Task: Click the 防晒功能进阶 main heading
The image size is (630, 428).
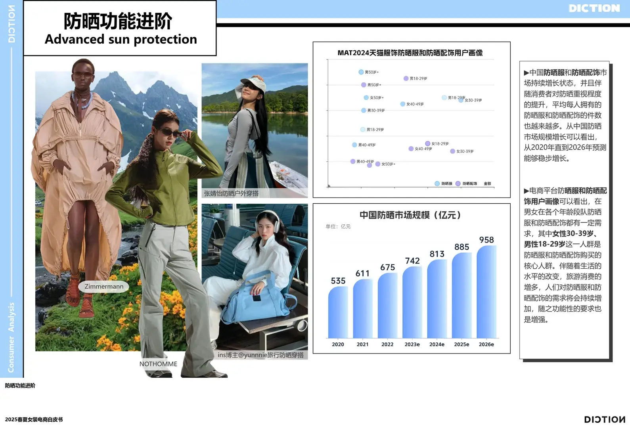Action: (118, 21)
